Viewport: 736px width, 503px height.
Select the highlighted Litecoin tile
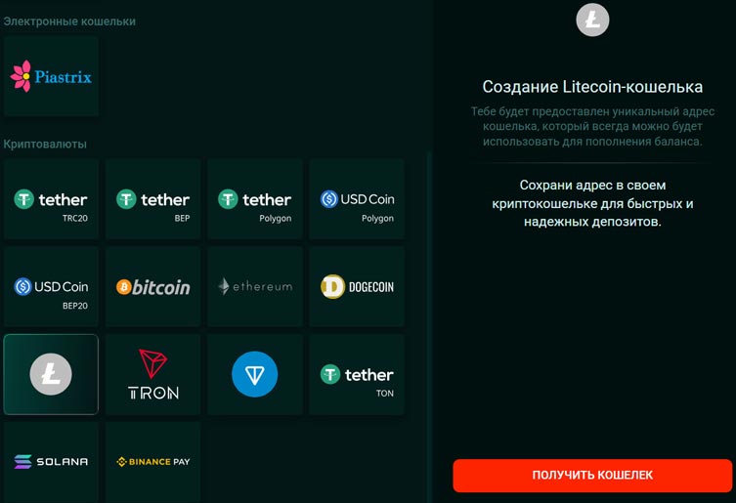[x=51, y=374]
